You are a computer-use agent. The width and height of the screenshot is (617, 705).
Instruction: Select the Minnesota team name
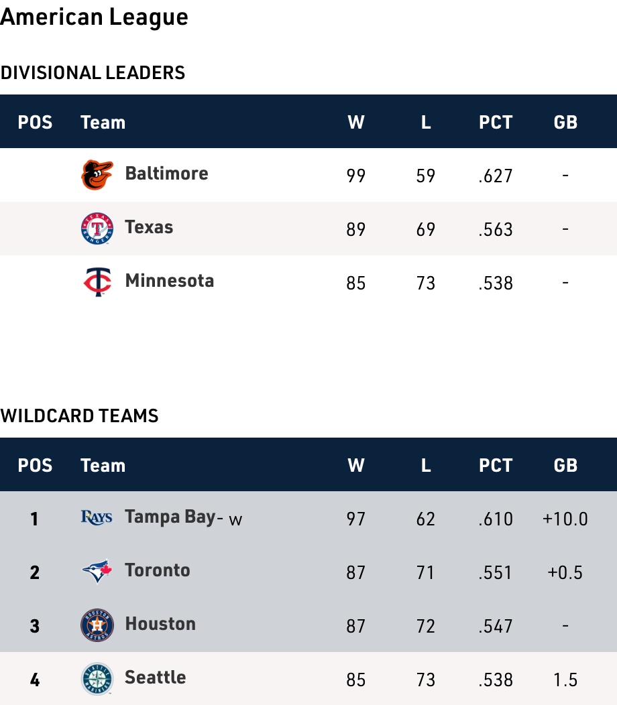169,281
